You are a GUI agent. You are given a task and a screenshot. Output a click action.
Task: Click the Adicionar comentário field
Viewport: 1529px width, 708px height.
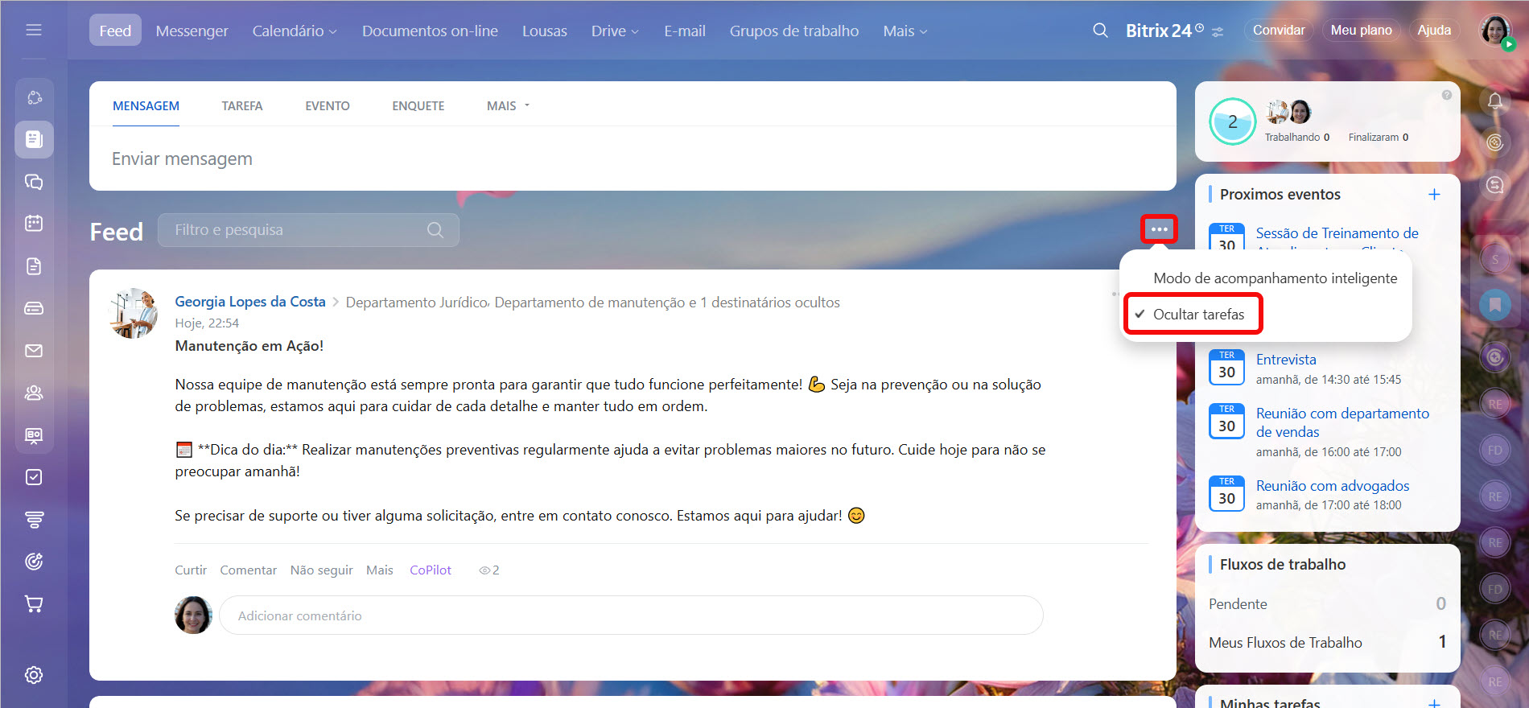[x=631, y=615]
